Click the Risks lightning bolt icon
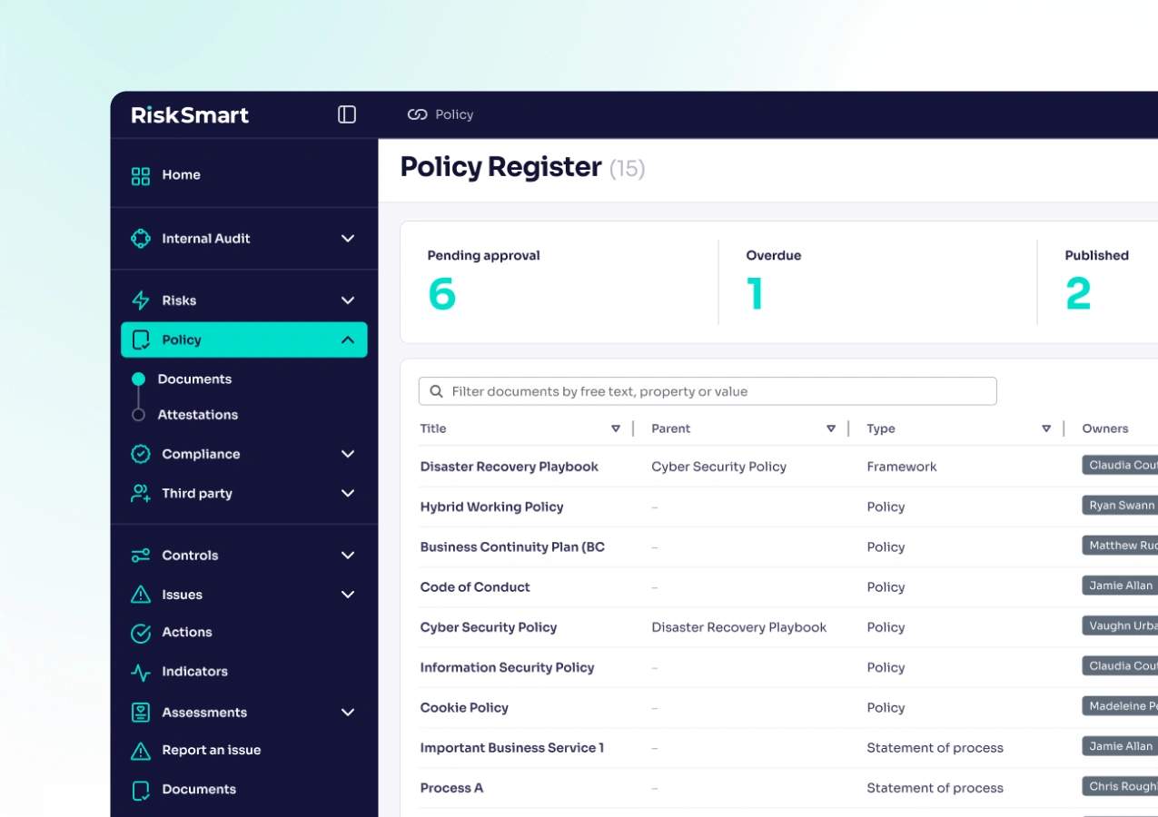Screen dimensions: 1158x817 tap(141, 300)
